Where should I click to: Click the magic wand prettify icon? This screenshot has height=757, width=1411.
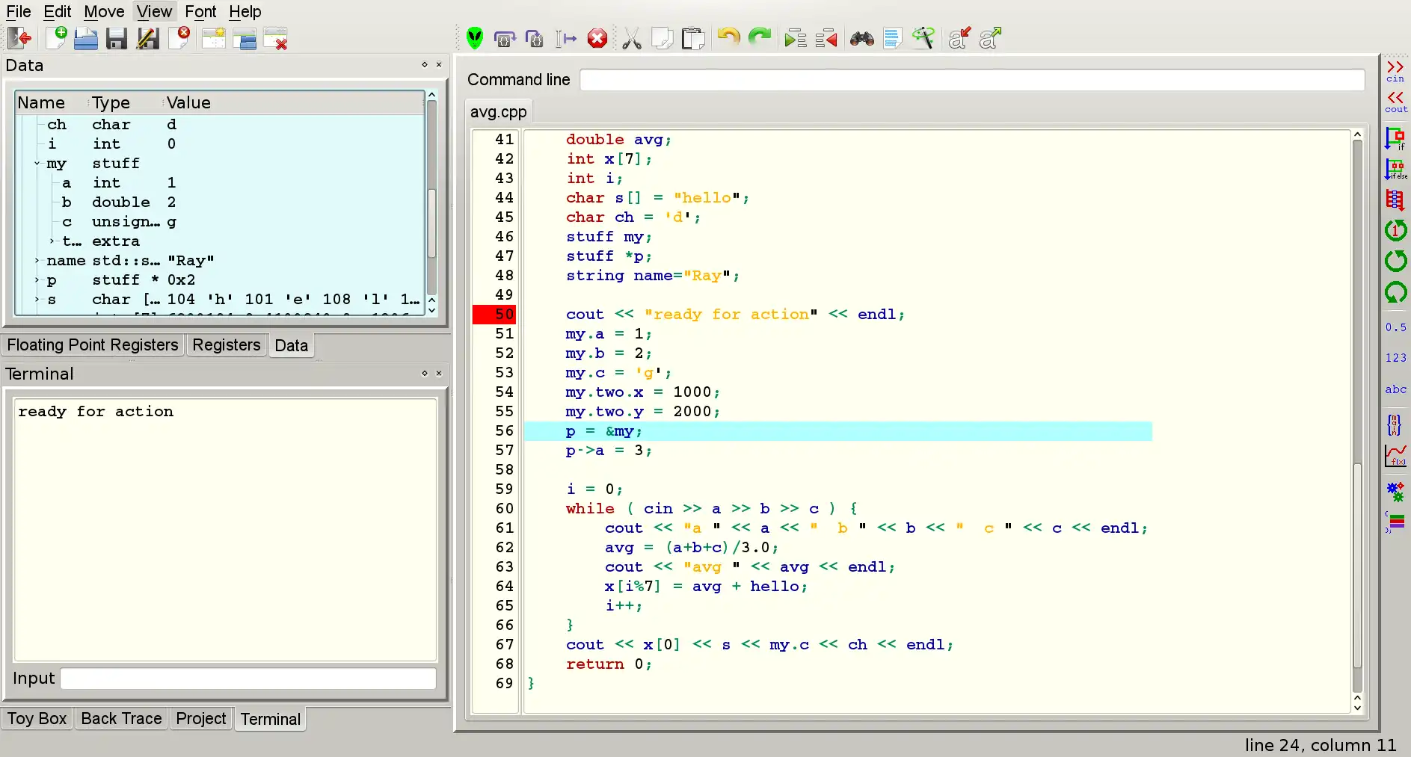coord(923,38)
